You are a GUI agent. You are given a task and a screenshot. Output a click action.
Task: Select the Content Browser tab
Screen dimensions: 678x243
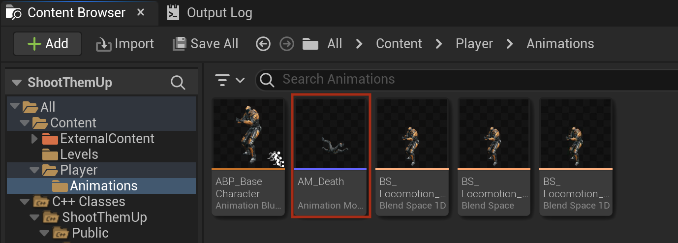(x=76, y=13)
